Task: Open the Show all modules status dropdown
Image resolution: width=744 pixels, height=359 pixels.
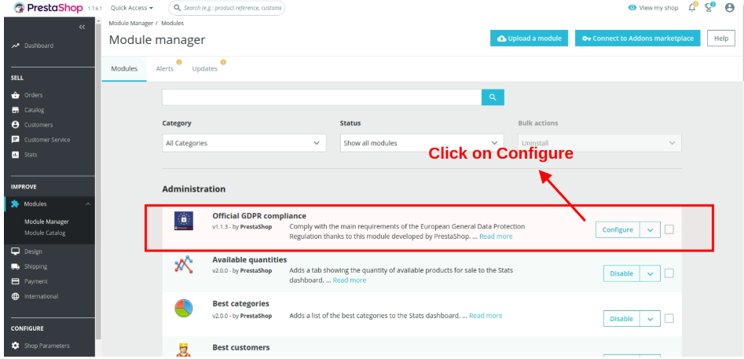Action: coord(422,143)
